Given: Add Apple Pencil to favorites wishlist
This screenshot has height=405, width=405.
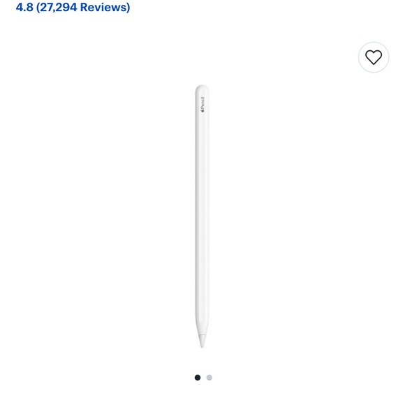Looking at the screenshot, I should coord(374,57).
